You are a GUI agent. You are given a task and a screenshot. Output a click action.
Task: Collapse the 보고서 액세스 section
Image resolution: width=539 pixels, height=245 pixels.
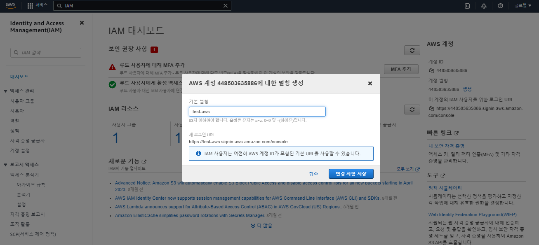click(6, 165)
